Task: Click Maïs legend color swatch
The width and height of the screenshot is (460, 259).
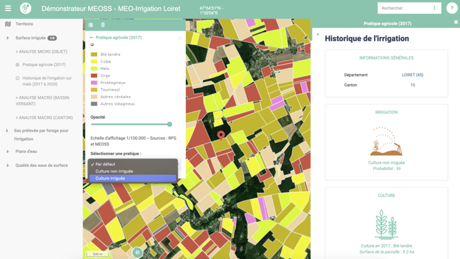Action: (94, 68)
